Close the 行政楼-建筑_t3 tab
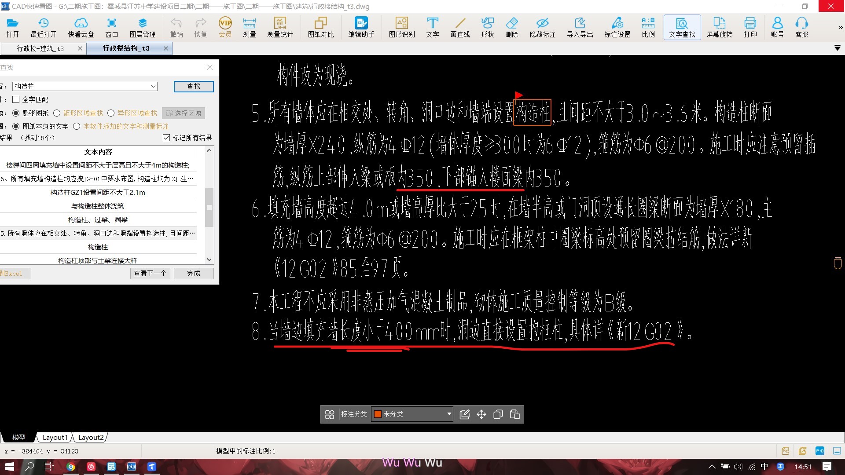This screenshot has width=845, height=475. tap(80, 48)
